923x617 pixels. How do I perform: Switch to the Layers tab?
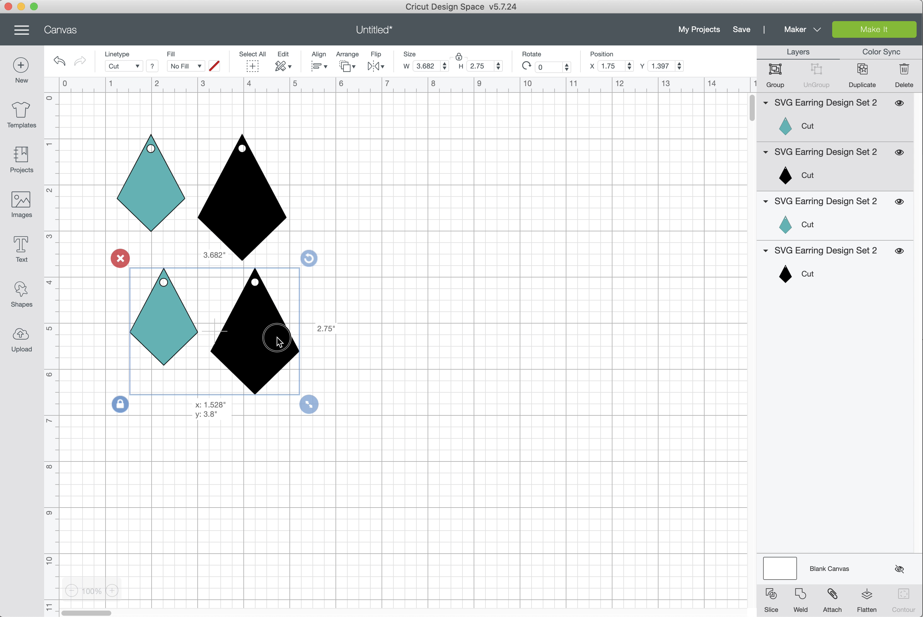[x=798, y=52]
